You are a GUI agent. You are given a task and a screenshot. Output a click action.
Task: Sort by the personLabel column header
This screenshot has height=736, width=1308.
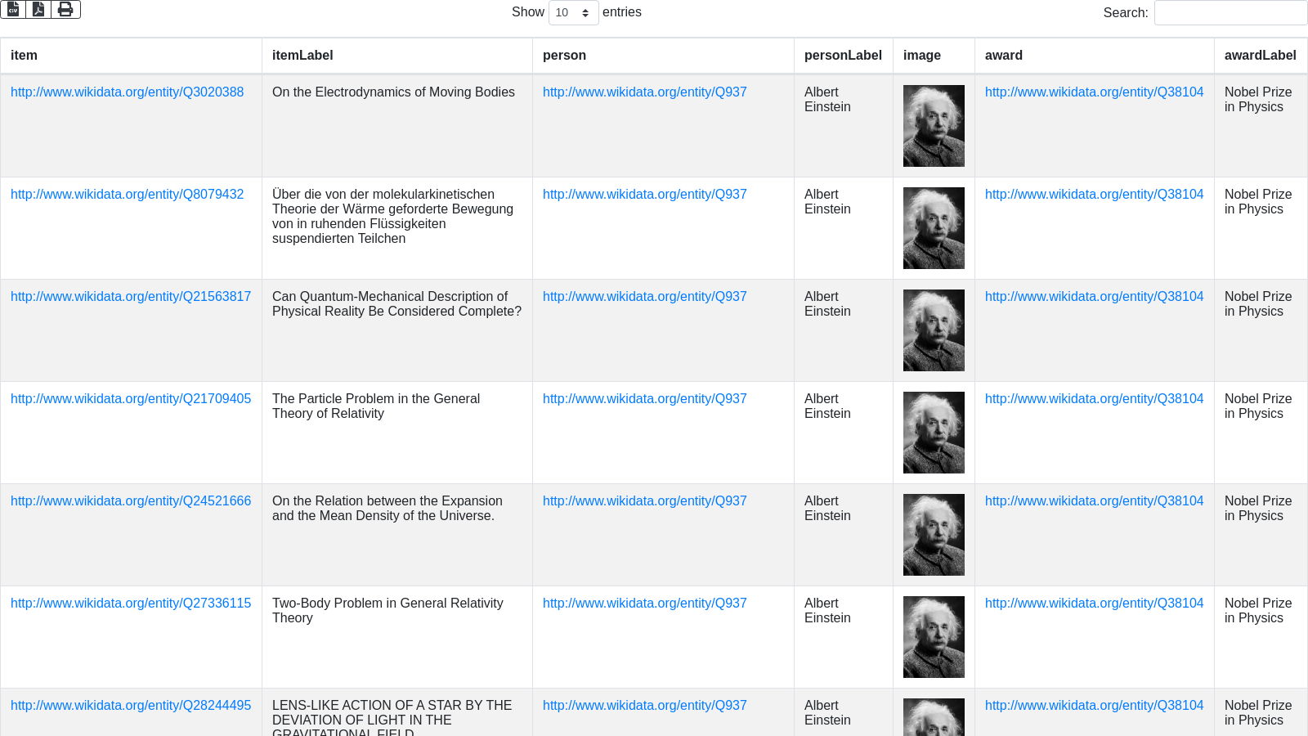[843, 56]
